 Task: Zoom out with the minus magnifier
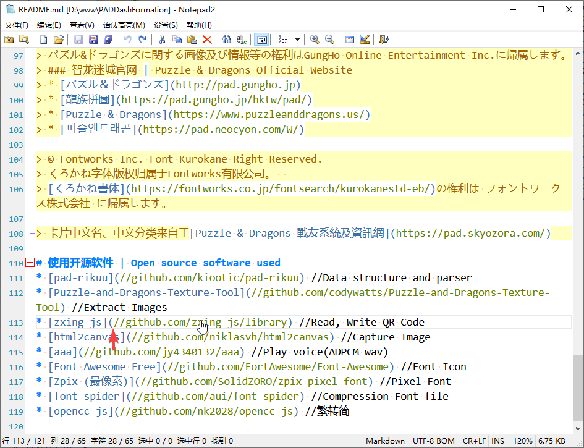click(329, 40)
